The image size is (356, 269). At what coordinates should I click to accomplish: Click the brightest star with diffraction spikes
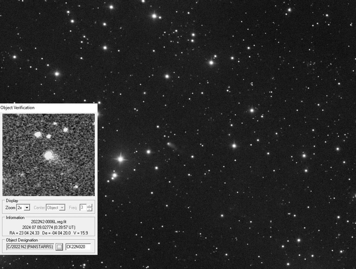120,159
